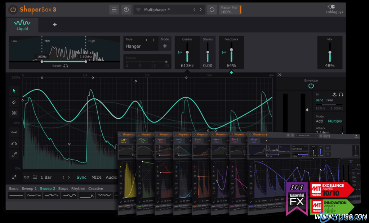
Task: Collapse the Envelope side panel with the chevrons
Action: [x=280, y=74]
